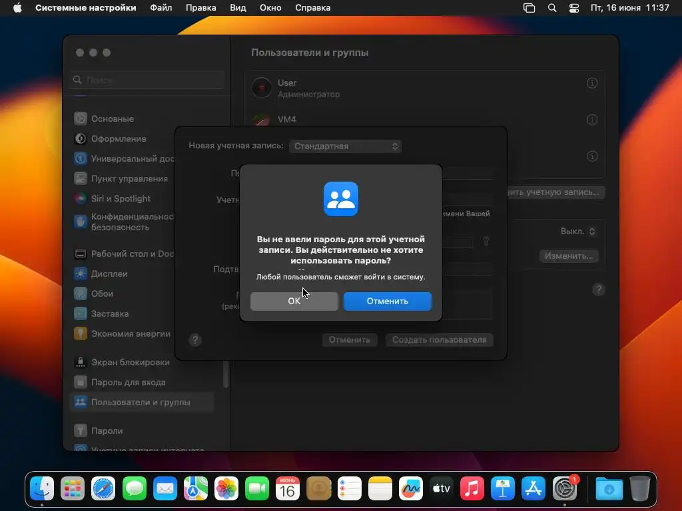Click Создать пользователя button in sheet
The width and height of the screenshot is (682, 511).
coord(440,340)
